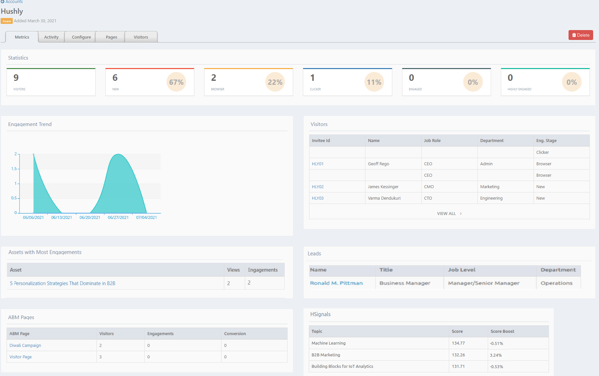Click the back arrow icon beside Accounts

[3, 2]
